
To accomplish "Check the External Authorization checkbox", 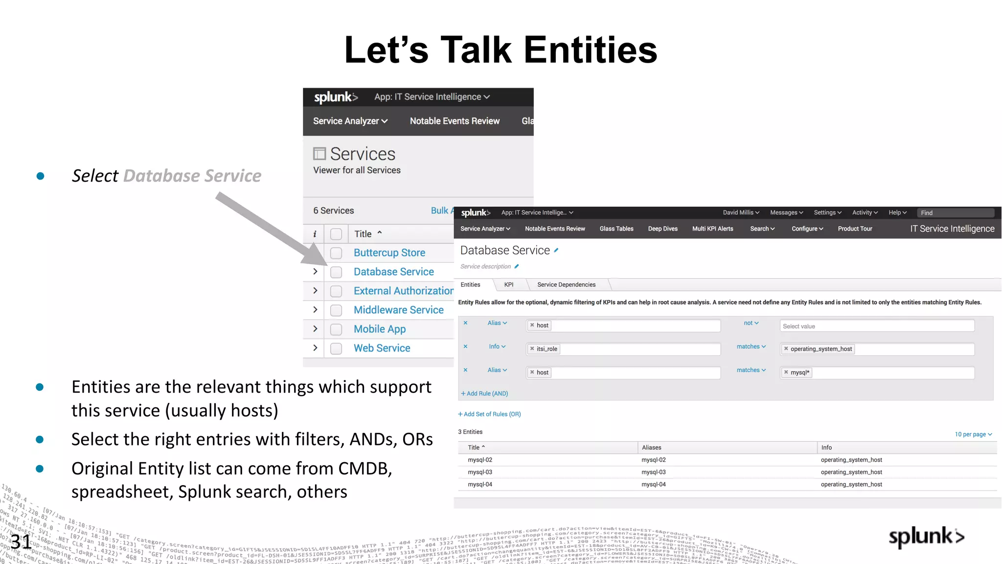I will (336, 291).
